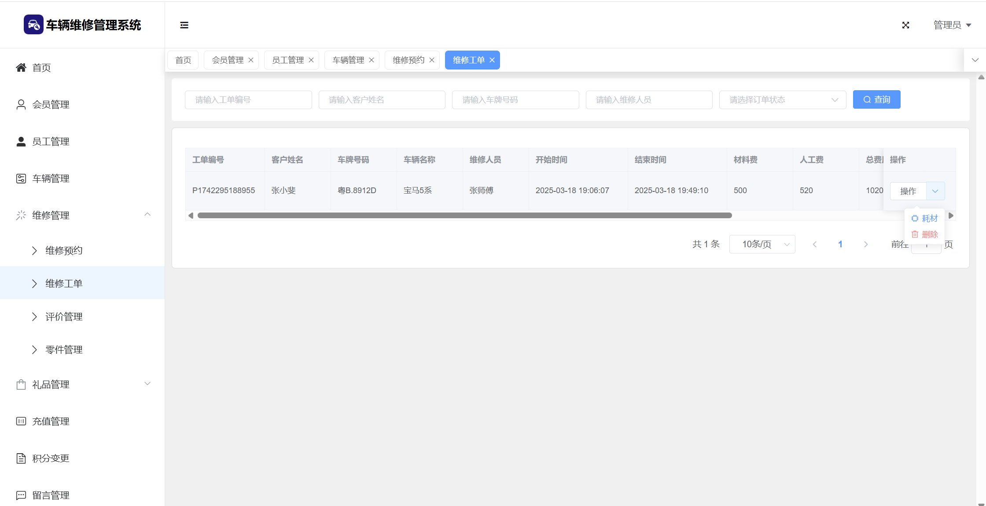Choose 删除 in the operation dropdown menu
Image resolution: width=986 pixels, height=506 pixels.
click(x=925, y=235)
